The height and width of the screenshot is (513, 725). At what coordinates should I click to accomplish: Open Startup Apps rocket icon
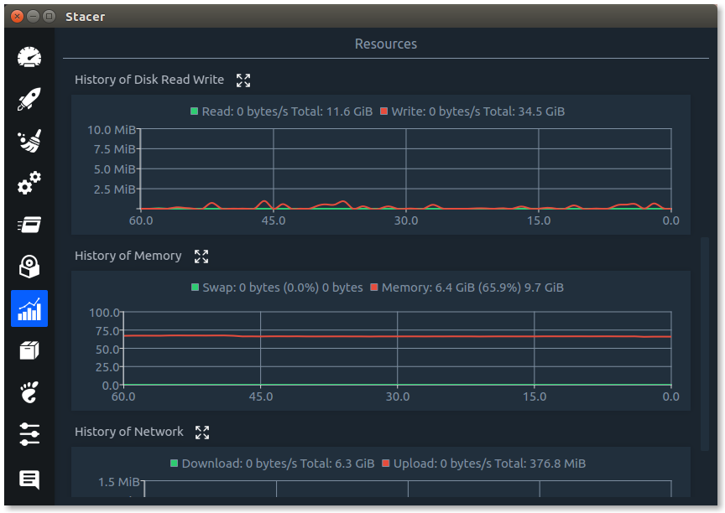click(x=29, y=100)
